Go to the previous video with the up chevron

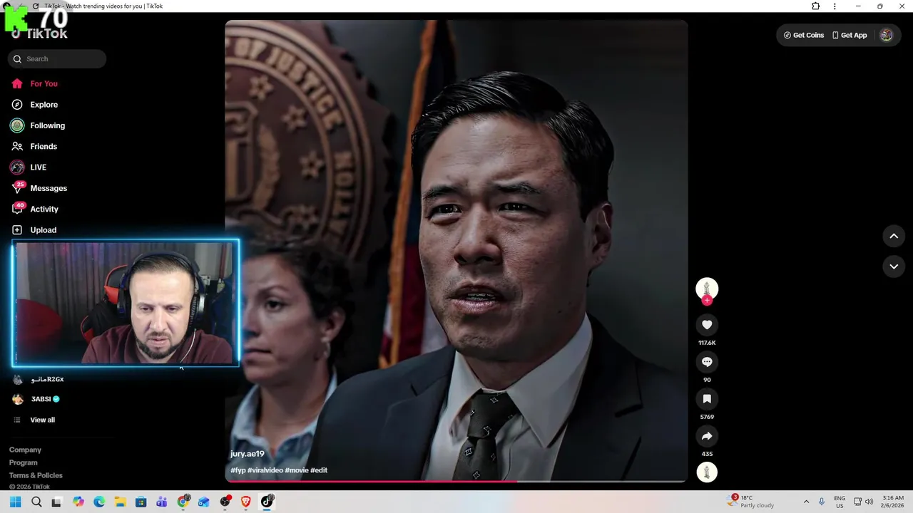(894, 236)
